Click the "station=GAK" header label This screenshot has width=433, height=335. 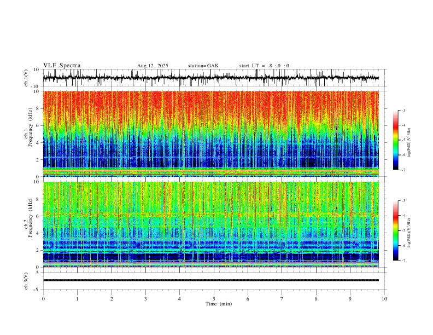[203, 66]
